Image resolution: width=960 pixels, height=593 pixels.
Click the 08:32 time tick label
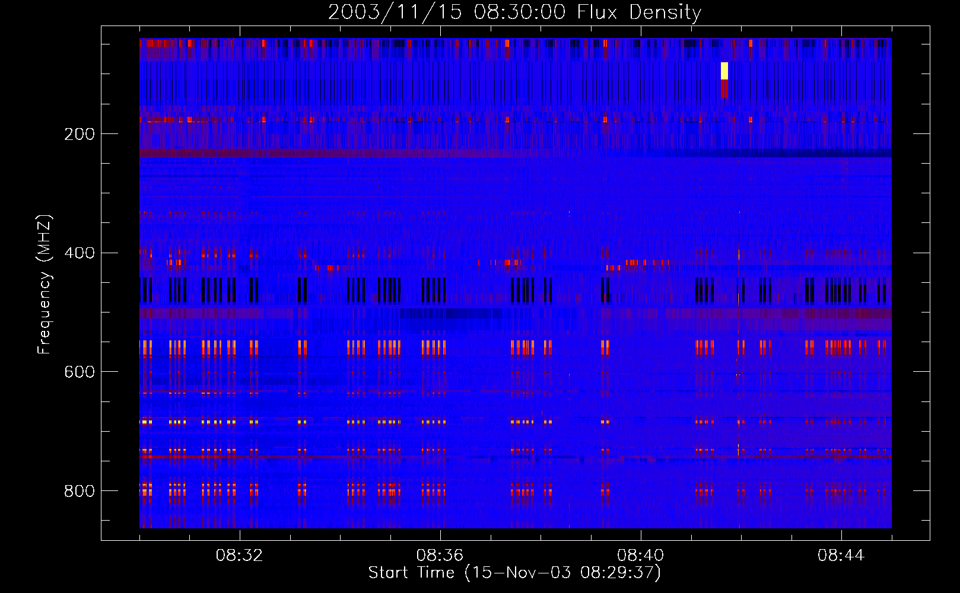(240, 556)
